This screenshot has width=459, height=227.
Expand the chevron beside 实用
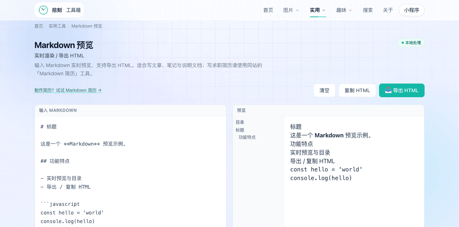(324, 10)
